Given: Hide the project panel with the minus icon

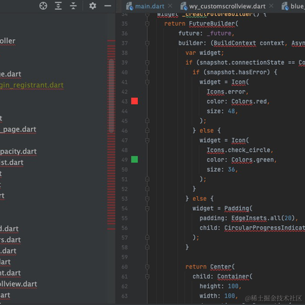Looking at the screenshot, I should pos(107,6).
